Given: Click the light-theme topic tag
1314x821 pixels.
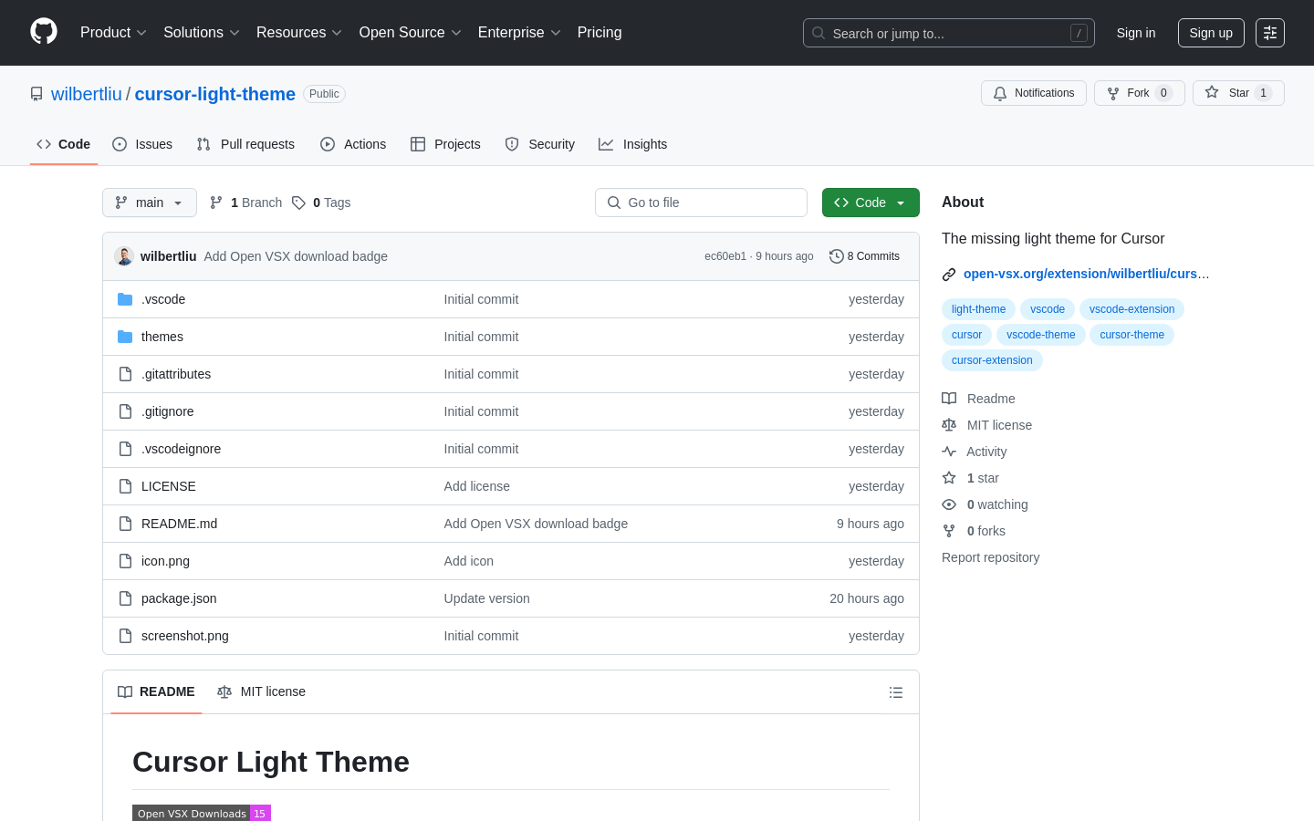Looking at the screenshot, I should point(978,309).
